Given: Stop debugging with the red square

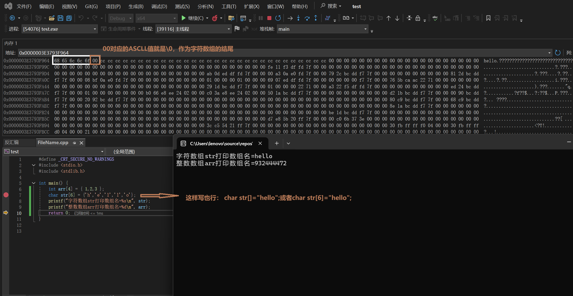Looking at the screenshot, I should click(x=269, y=18).
